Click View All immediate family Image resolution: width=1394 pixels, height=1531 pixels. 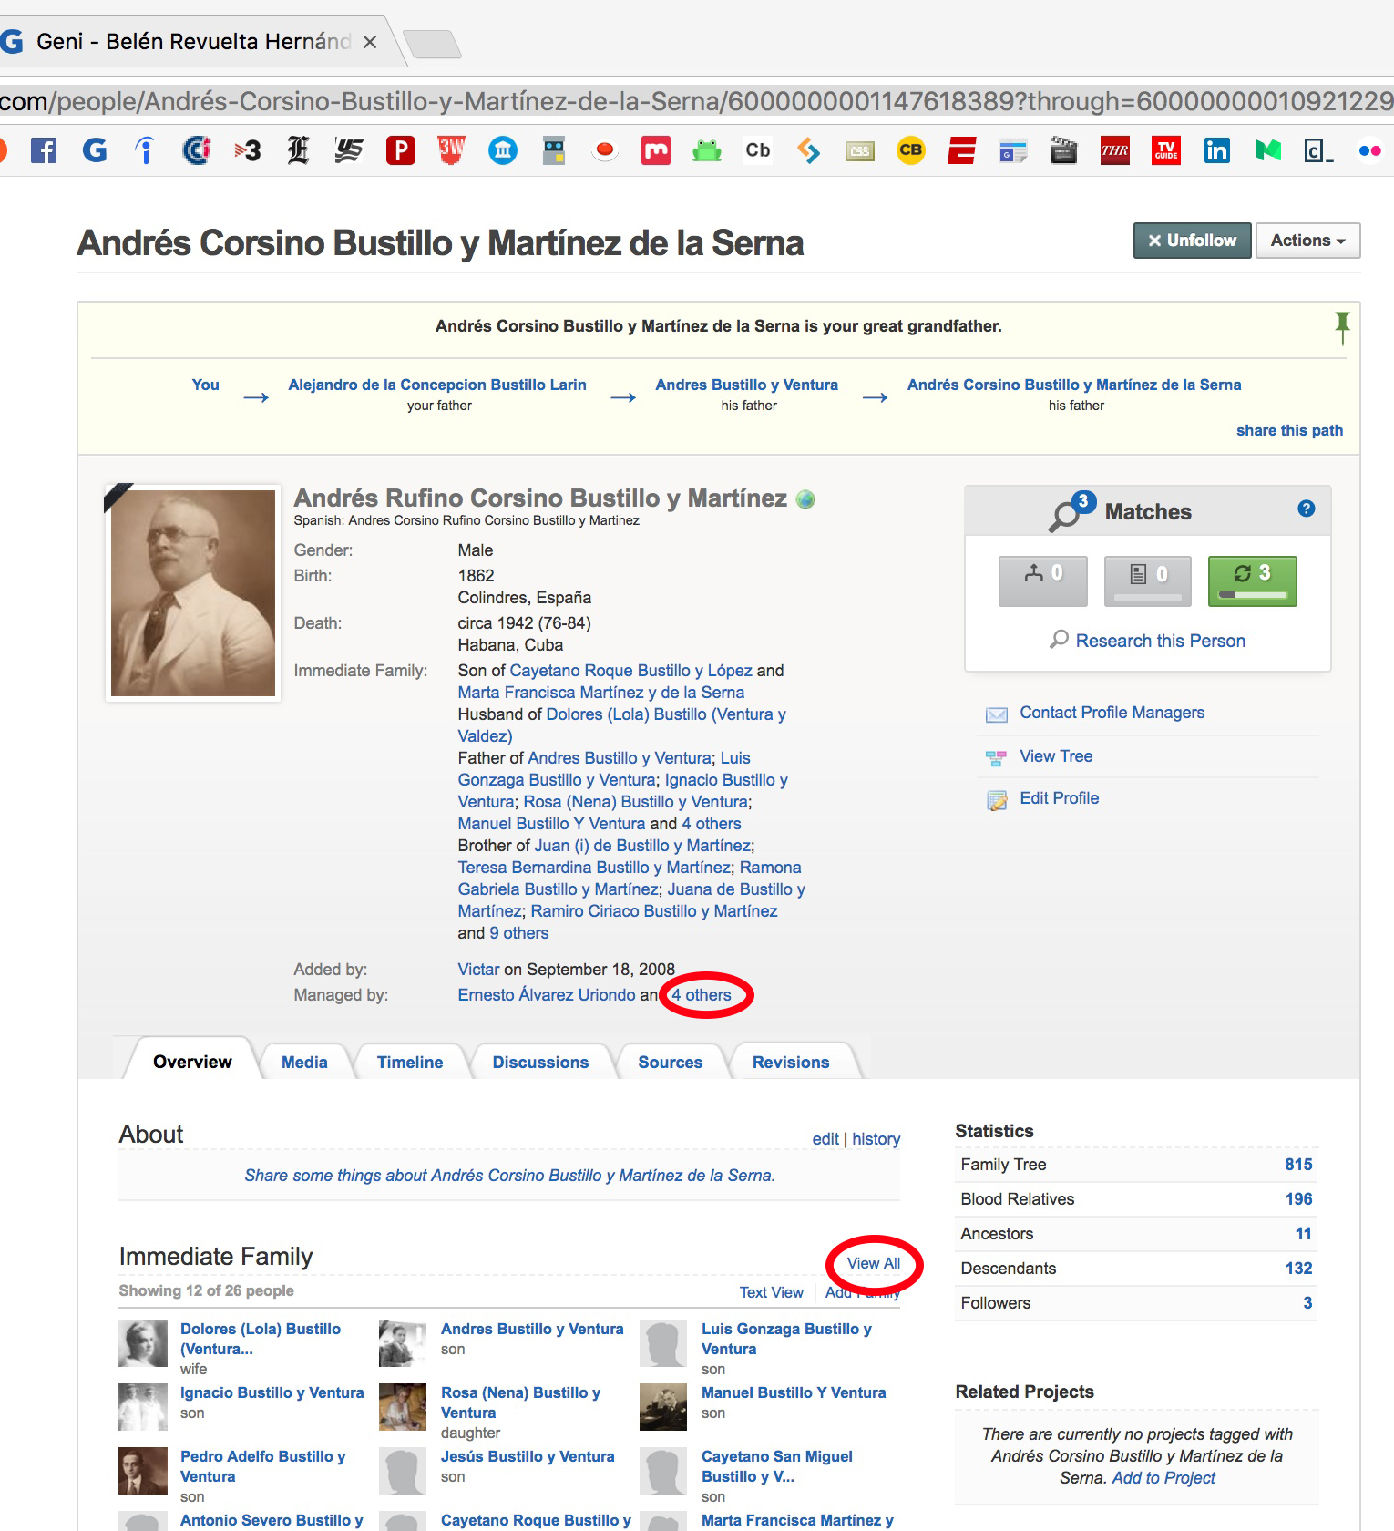click(873, 1263)
